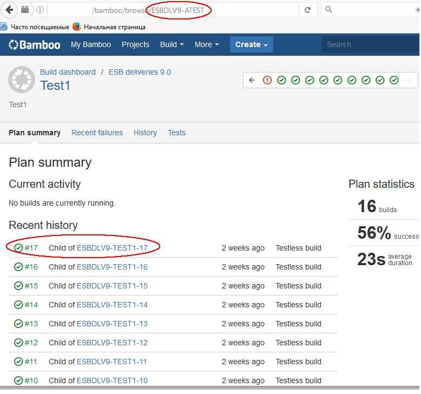Click 'Testless build' text in #17 row
This screenshot has height=394, width=421.
tap(298, 248)
